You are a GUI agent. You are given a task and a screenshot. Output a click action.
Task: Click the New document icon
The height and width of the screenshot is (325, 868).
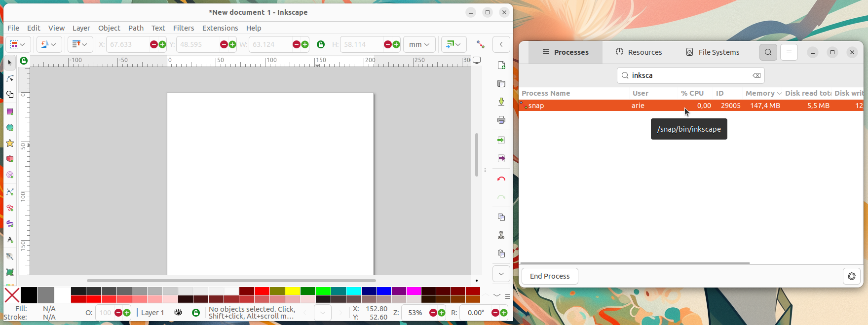501,65
